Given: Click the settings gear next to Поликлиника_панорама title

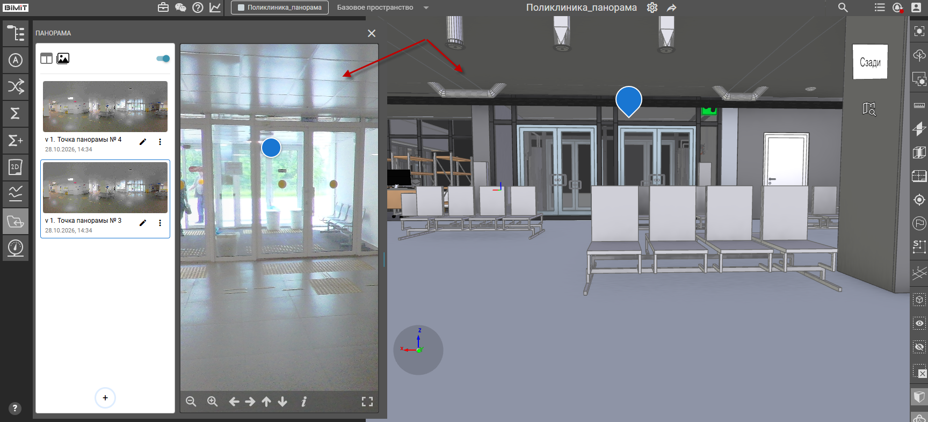Looking at the screenshot, I should point(652,8).
